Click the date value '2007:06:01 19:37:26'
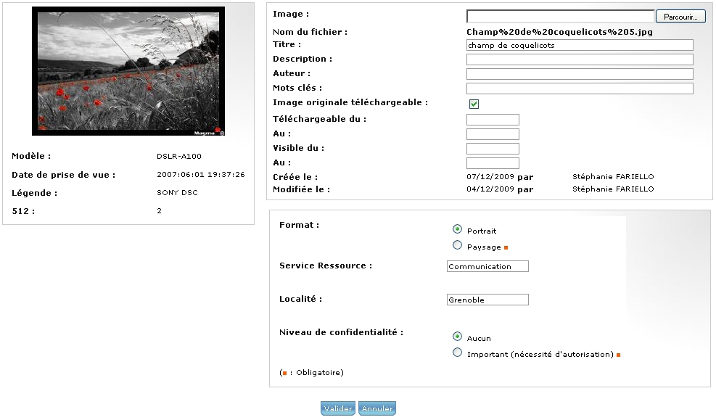 (x=201, y=174)
